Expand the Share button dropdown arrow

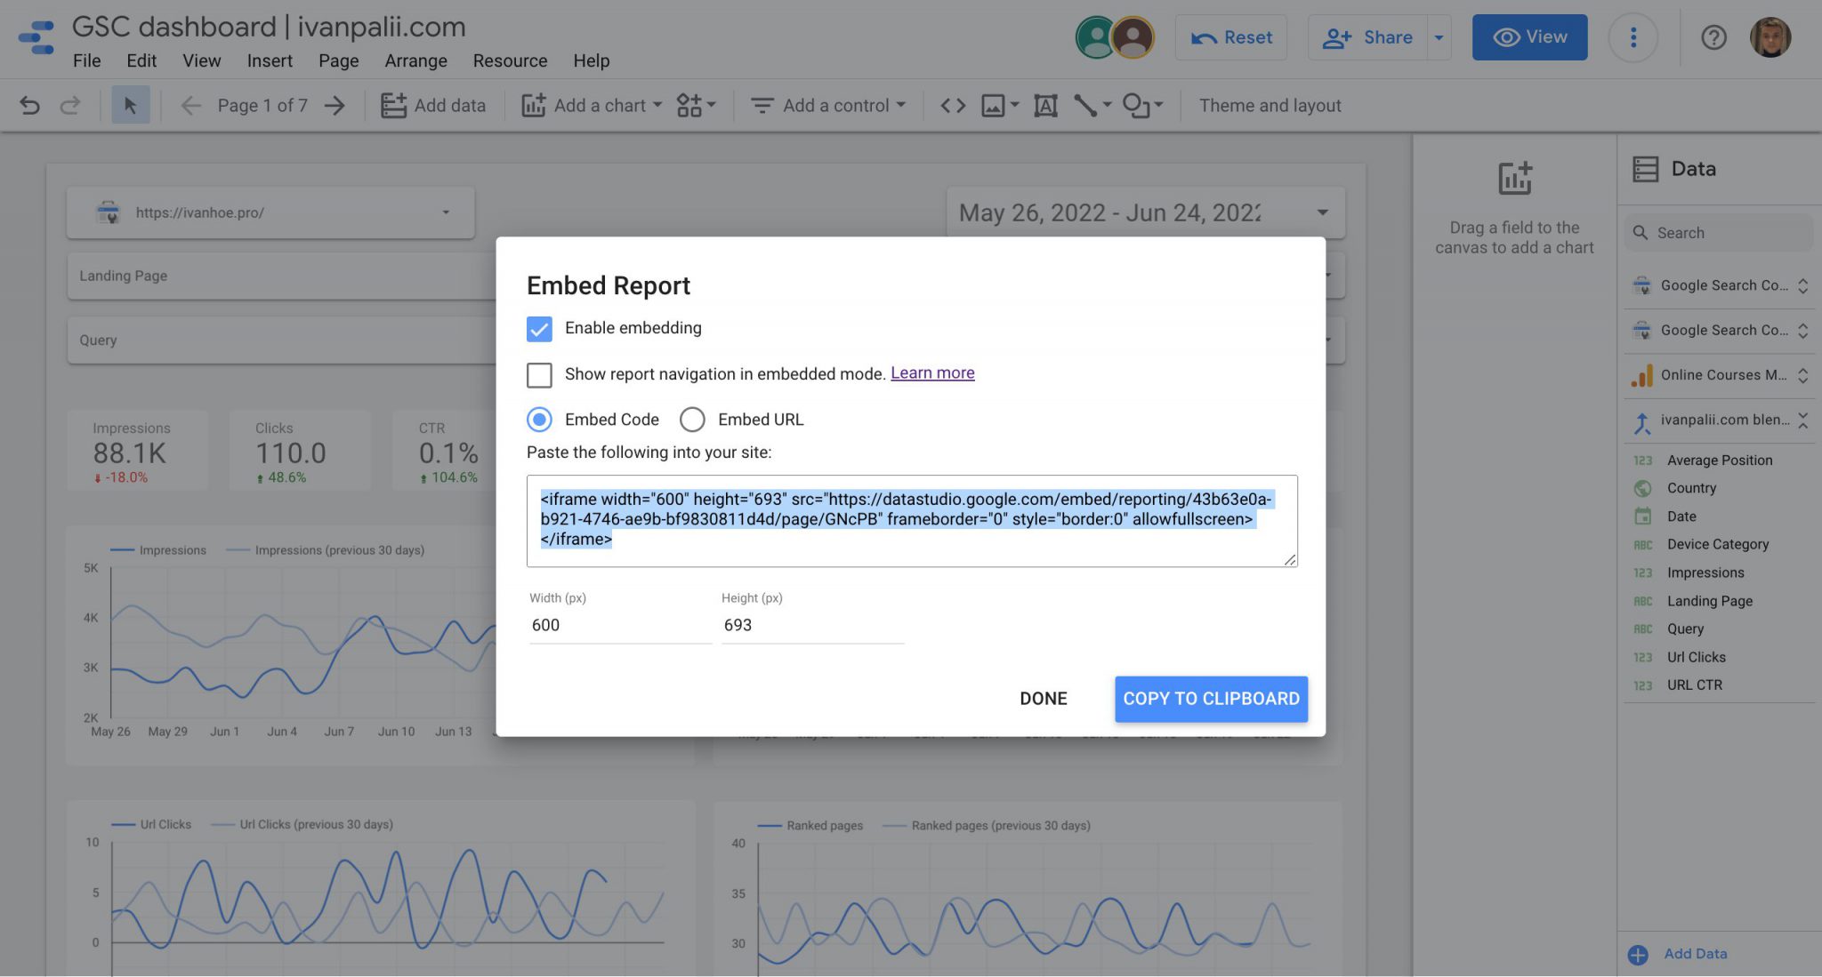pos(1439,37)
